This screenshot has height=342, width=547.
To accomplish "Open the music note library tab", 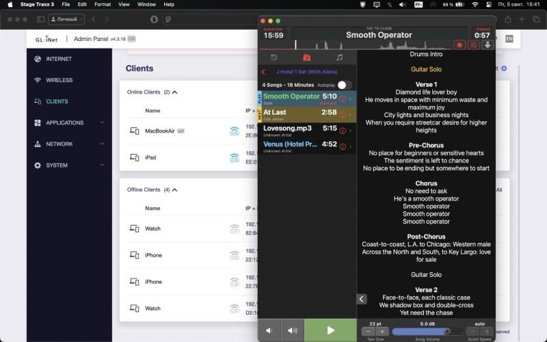I will [x=339, y=57].
